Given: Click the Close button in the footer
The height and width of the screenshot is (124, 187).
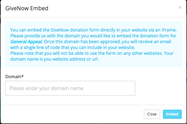Looking at the screenshot, I should click(152, 114).
